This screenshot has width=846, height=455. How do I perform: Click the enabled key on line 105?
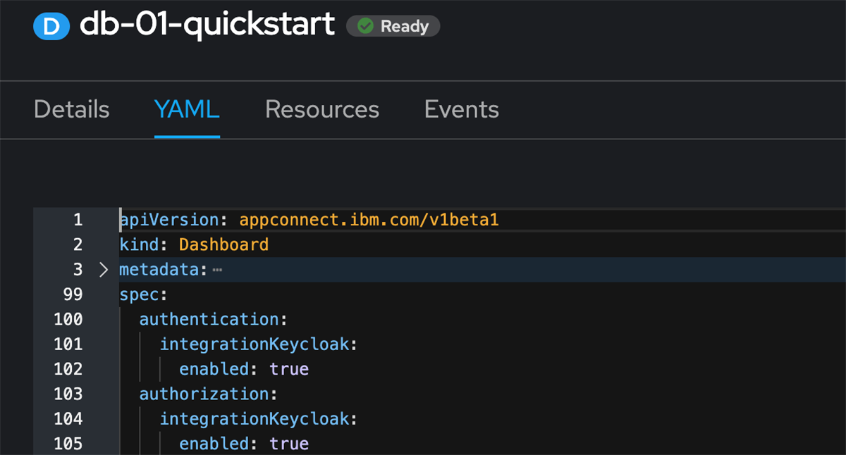[214, 444]
